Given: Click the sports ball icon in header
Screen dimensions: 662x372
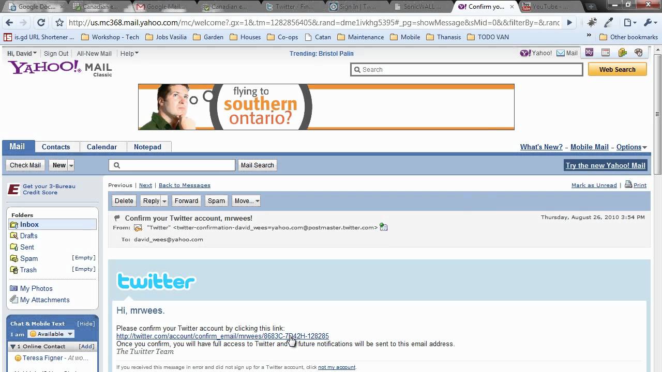Looking at the screenshot, I should click(639, 53).
